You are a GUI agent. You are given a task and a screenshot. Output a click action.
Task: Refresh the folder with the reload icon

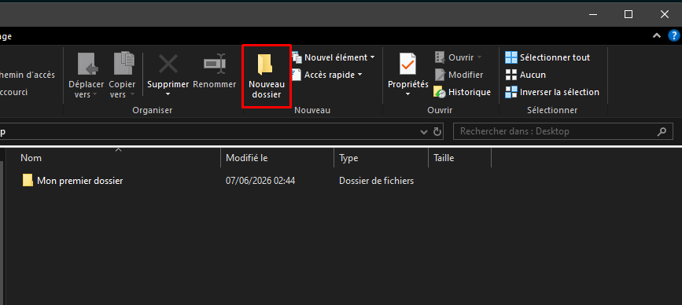[437, 131]
